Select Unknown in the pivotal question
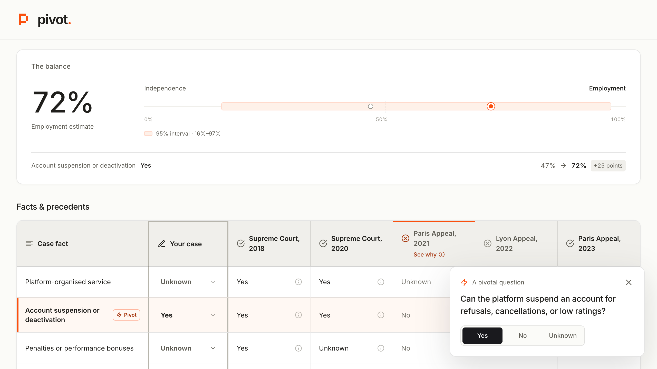This screenshot has width=657, height=369. pos(563,336)
